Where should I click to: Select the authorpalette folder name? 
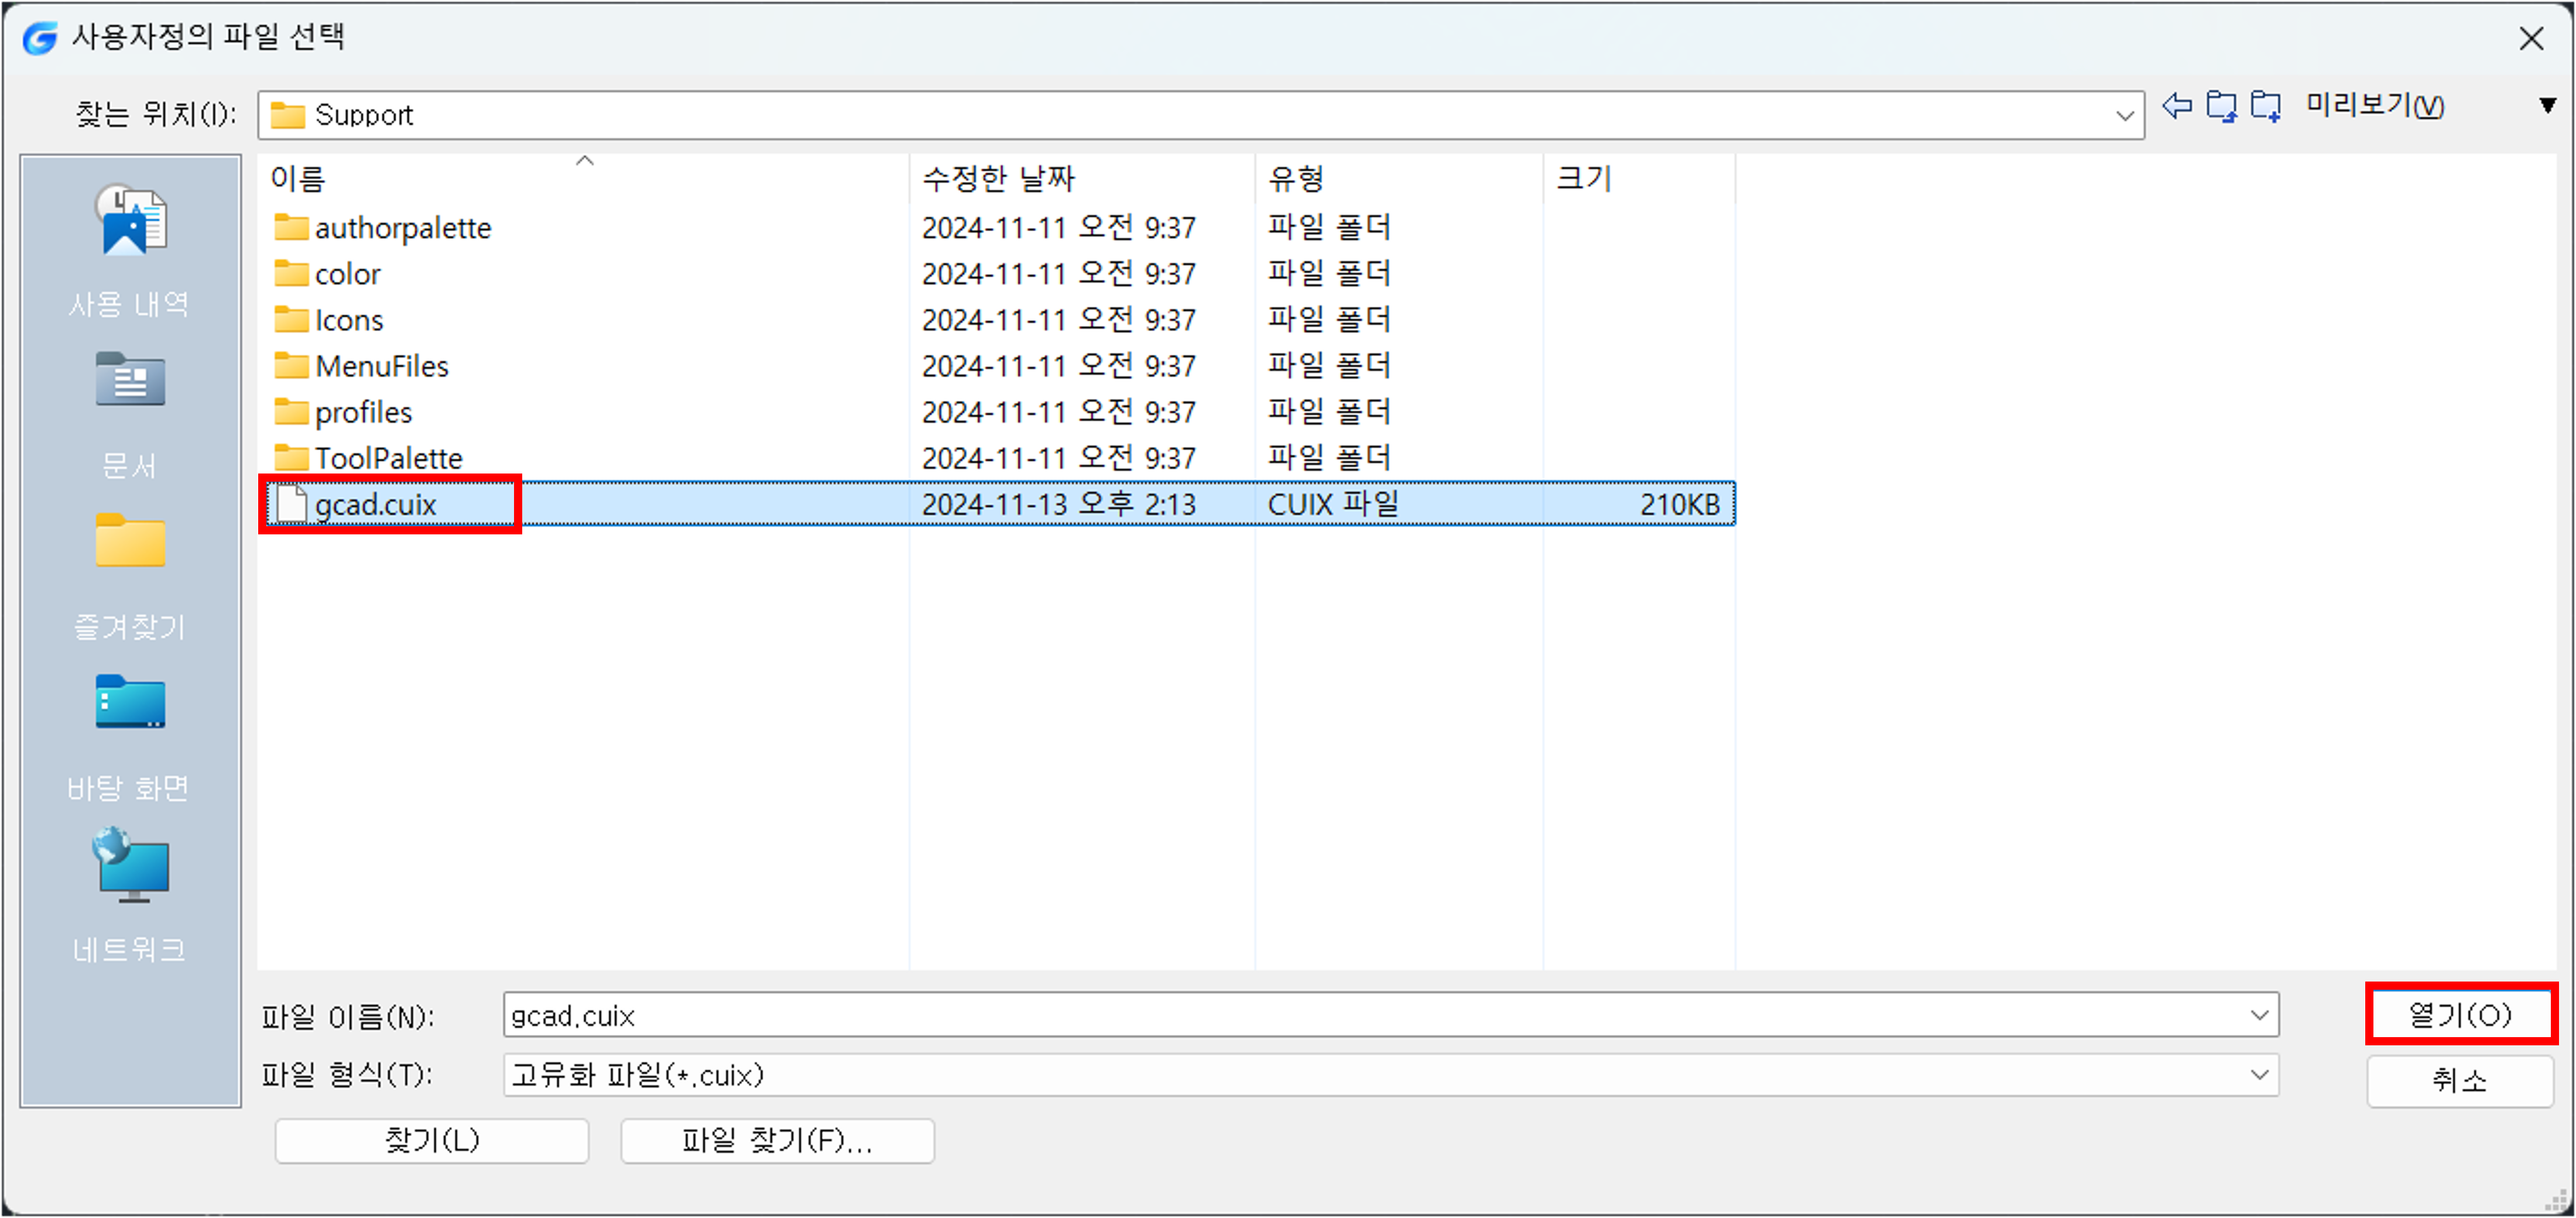tap(403, 228)
